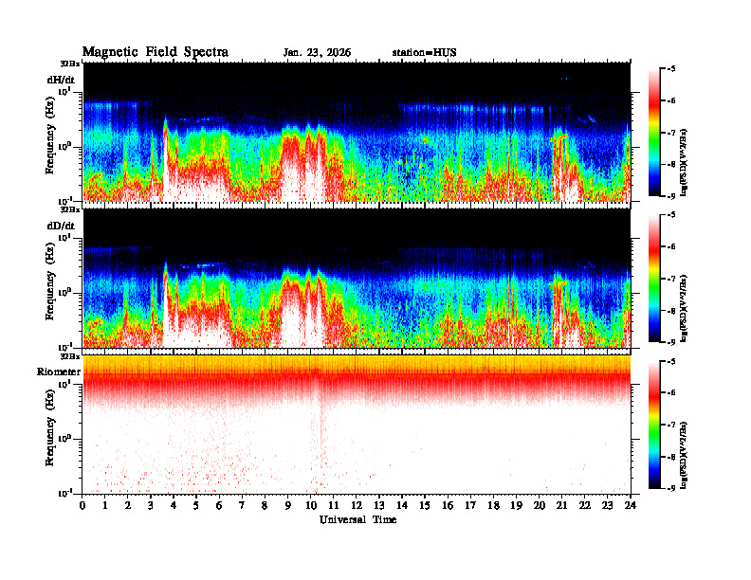Click hour "12" on the Universal Time axis

[x=356, y=505]
